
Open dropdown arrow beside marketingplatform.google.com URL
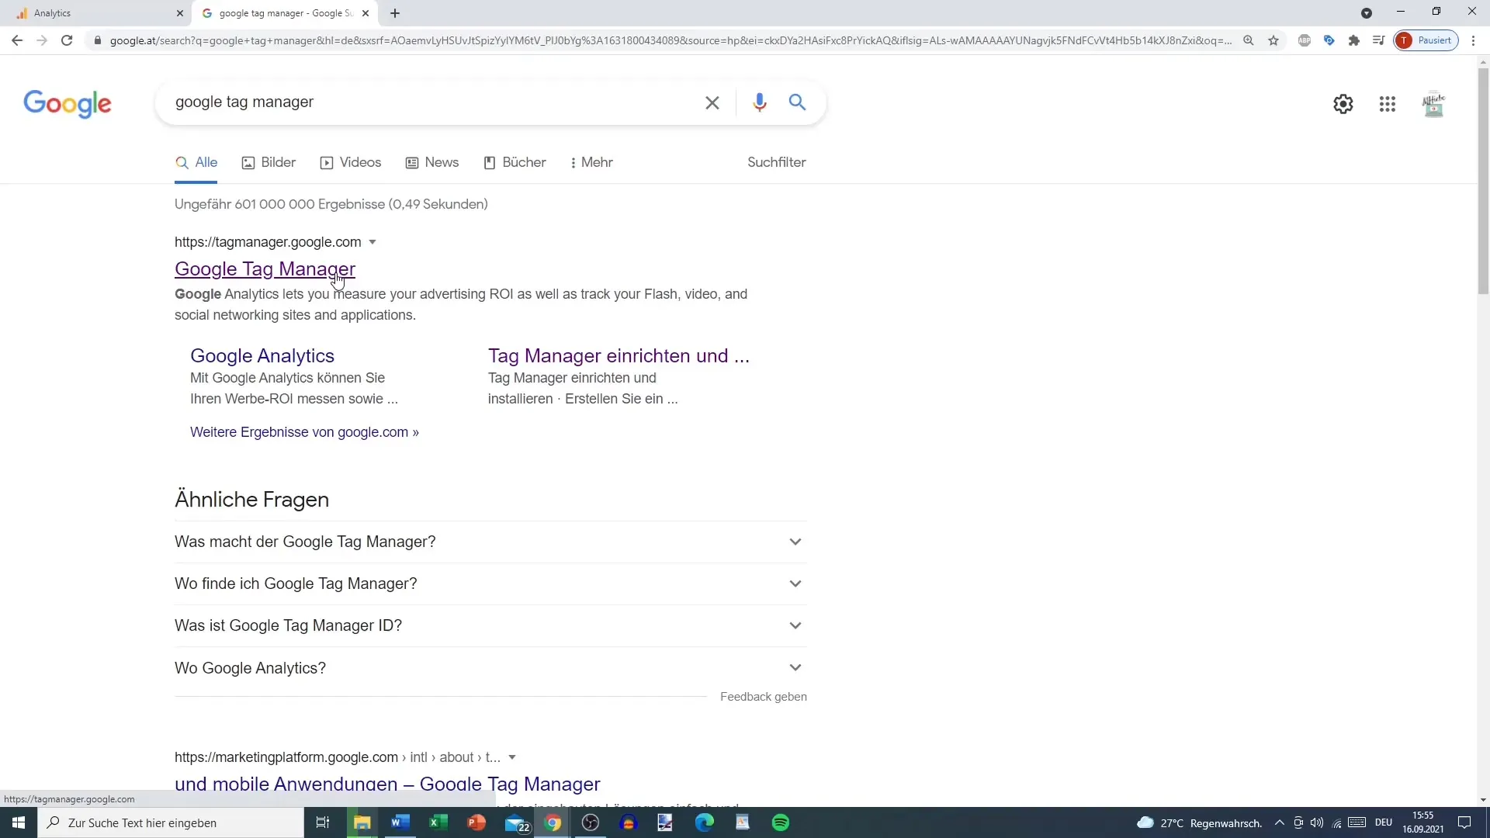tap(512, 757)
